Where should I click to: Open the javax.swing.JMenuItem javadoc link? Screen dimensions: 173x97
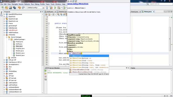pyautogui.click(x=78, y=4)
